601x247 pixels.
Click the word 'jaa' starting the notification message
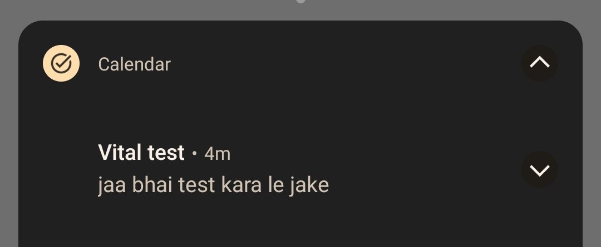click(112, 186)
